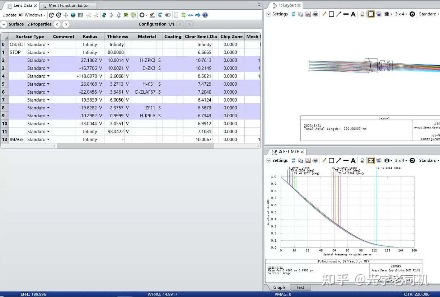Refresh the FFT MTF plot
Image resolution: width=440 pixels, height=297 pixels.
[293, 160]
